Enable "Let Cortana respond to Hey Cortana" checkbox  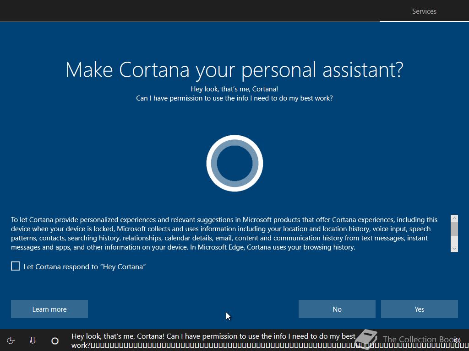click(15, 266)
